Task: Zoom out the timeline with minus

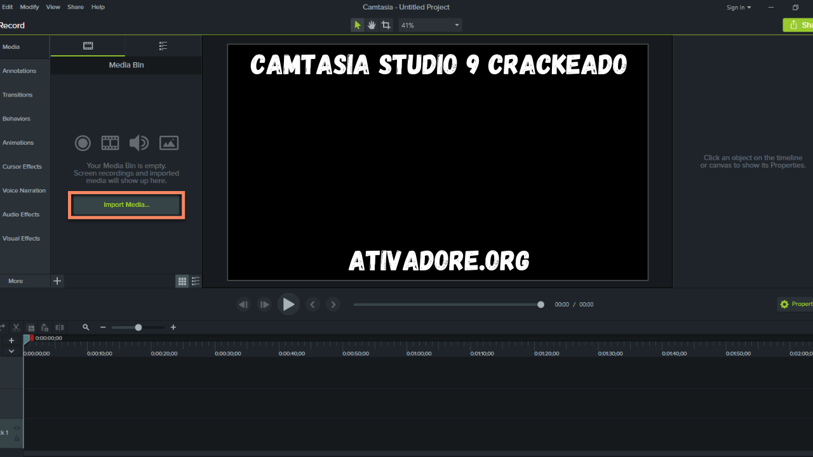Action: (x=103, y=328)
